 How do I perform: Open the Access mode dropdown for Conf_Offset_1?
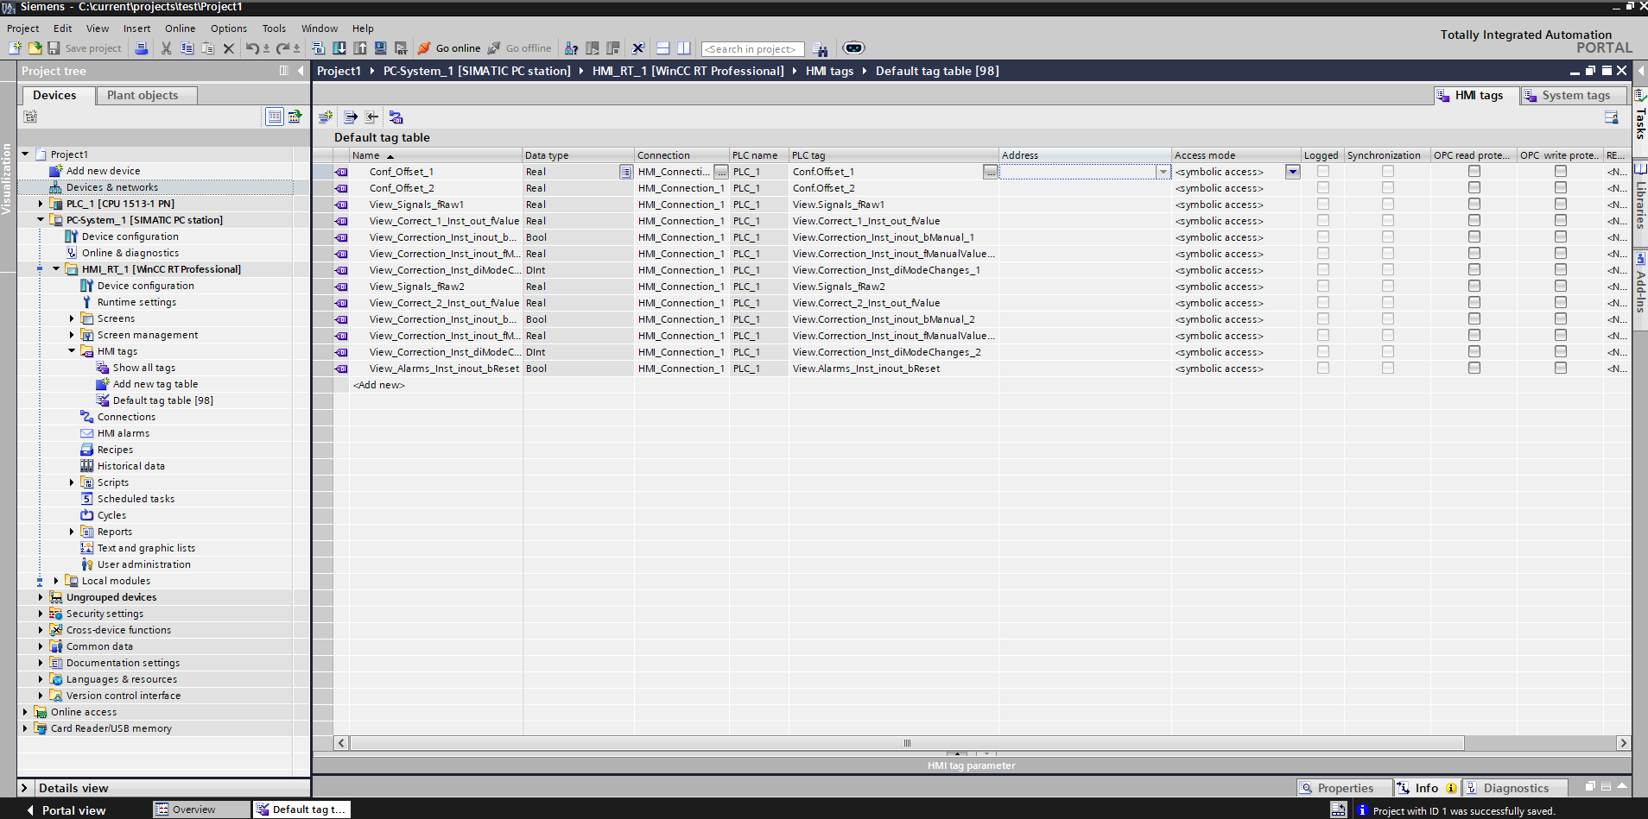click(x=1293, y=172)
